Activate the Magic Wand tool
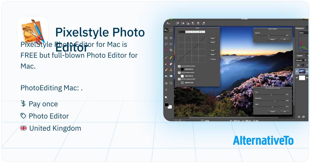This screenshot has width=310, height=163. point(166,50)
